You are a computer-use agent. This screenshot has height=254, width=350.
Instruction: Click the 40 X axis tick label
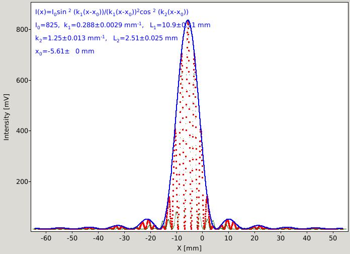307,238
